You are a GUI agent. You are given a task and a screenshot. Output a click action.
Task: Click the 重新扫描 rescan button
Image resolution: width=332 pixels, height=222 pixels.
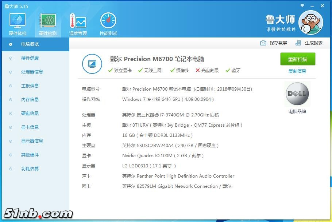pyautogui.click(x=298, y=59)
